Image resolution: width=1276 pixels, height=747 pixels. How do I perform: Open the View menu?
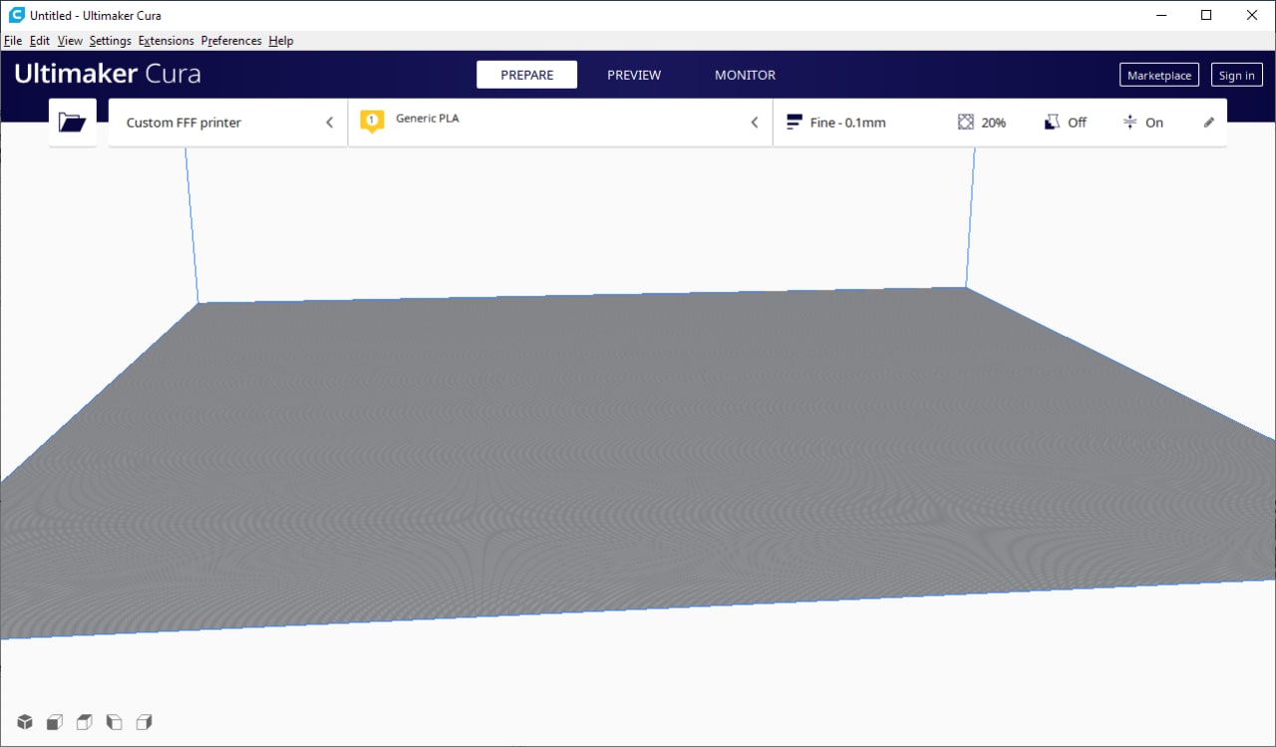(x=70, y=41)
